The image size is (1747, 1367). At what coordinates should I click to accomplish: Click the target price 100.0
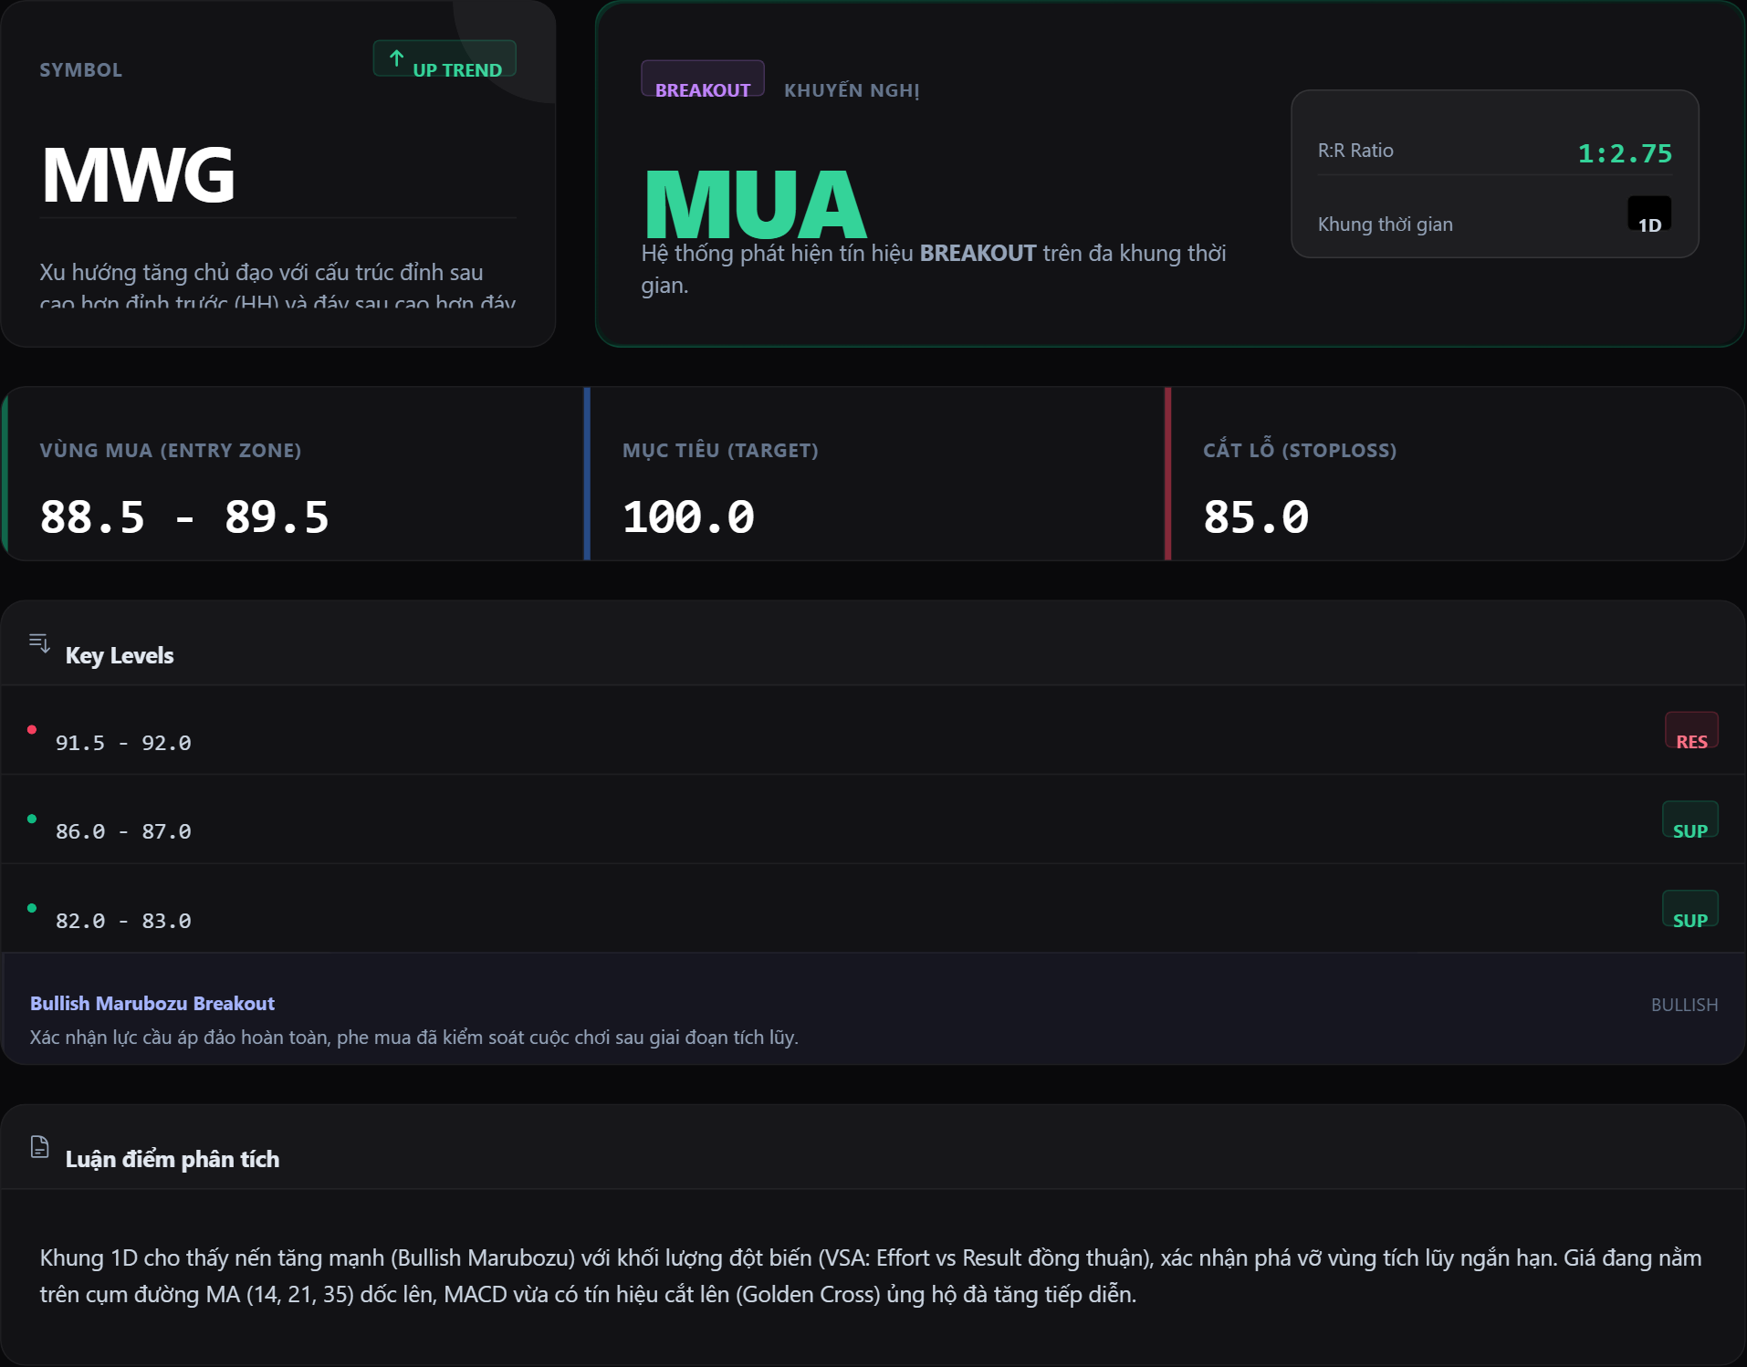pyautogui.click(x=688, y=517)
